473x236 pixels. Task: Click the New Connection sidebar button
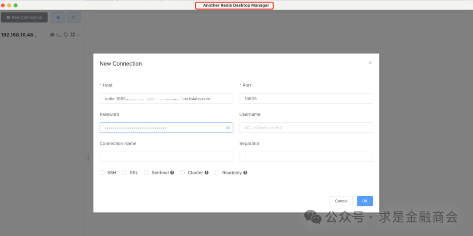25,17
